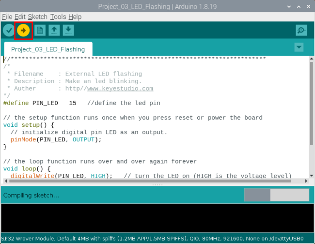Click the horizontal scrollbar left arrow
This screenshot has width=315, height=244.
6,181
